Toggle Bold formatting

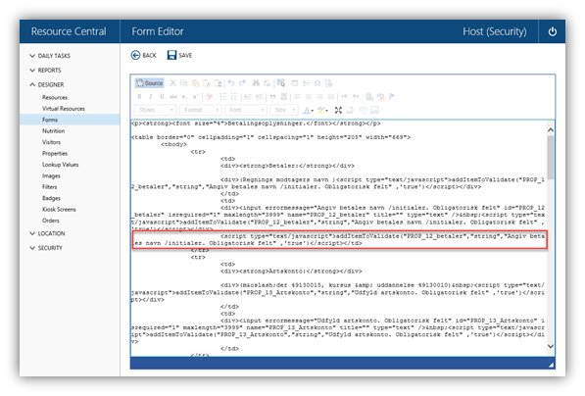click(x=139, y=97)
